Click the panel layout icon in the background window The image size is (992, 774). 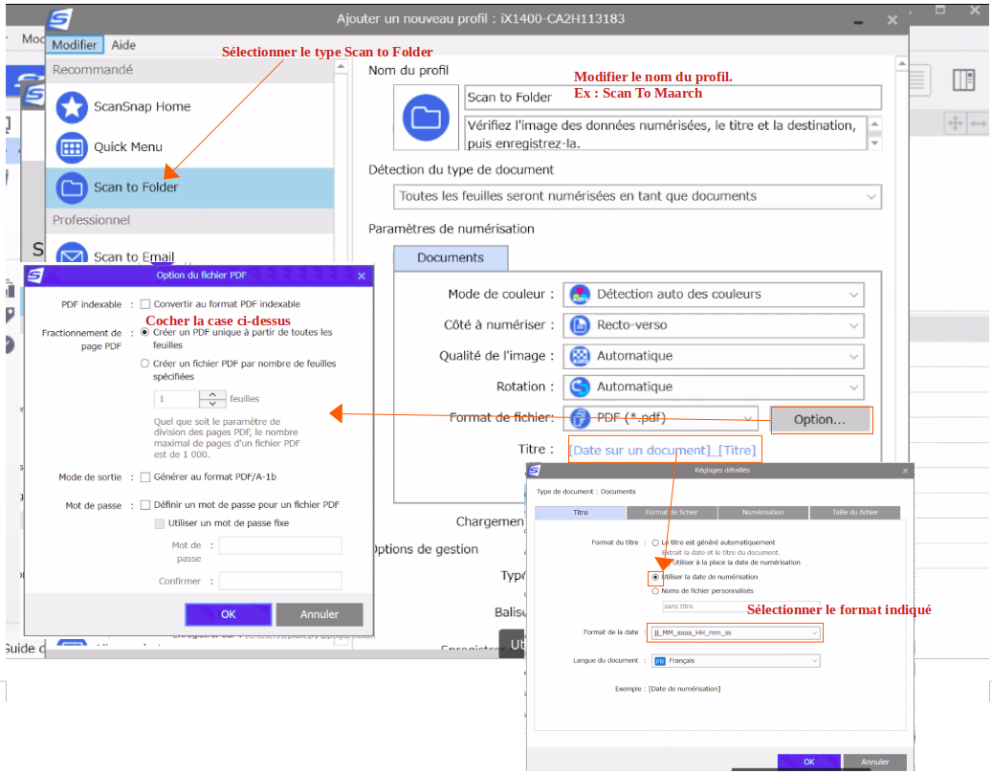click(x=963, y=80)
